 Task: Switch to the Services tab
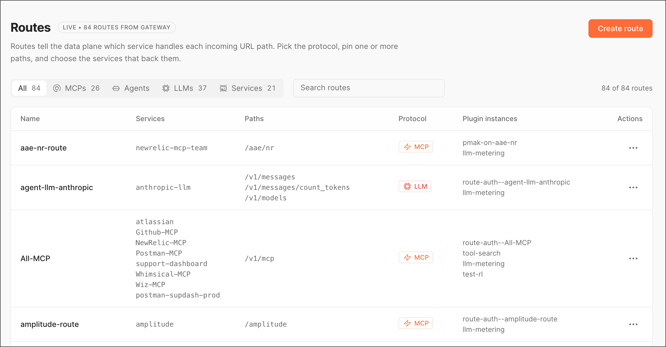tap(248, 88)
